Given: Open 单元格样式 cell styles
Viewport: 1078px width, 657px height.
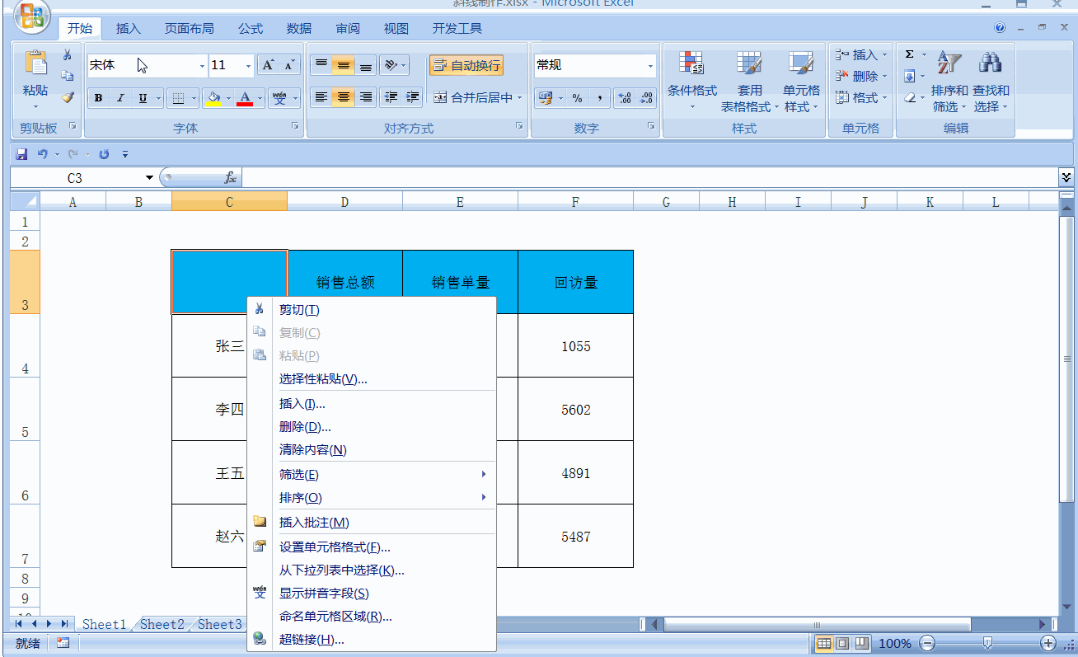Looking at the screenshot, I should pos(801,81).
